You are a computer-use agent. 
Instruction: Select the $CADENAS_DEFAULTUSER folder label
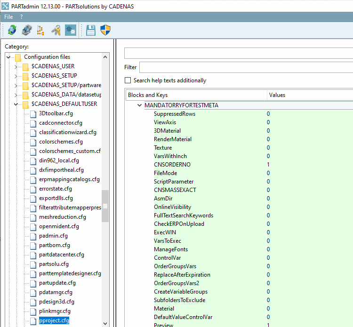(64, 104)
